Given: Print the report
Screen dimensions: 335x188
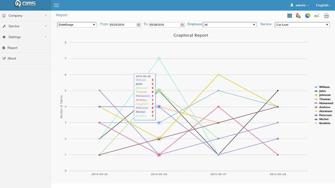Looking at the screenshot, I should click(326, 16).
